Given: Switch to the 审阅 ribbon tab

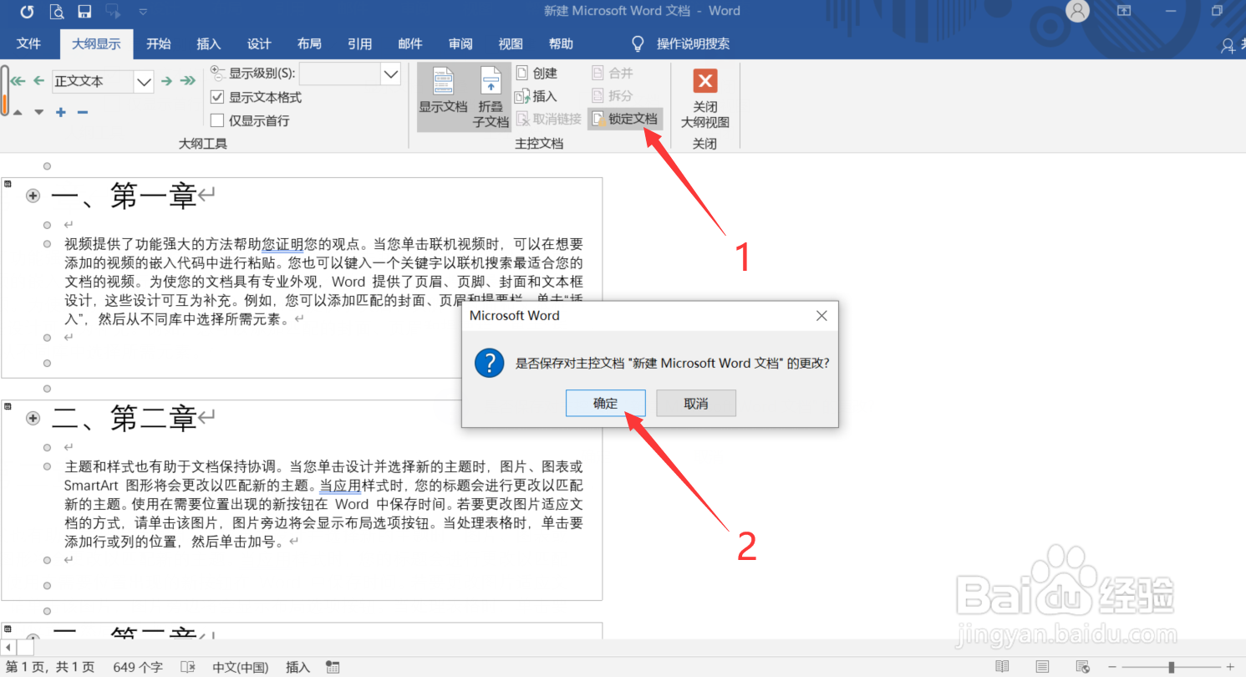Looking at the screenshot, I should (x=460, y=44).
